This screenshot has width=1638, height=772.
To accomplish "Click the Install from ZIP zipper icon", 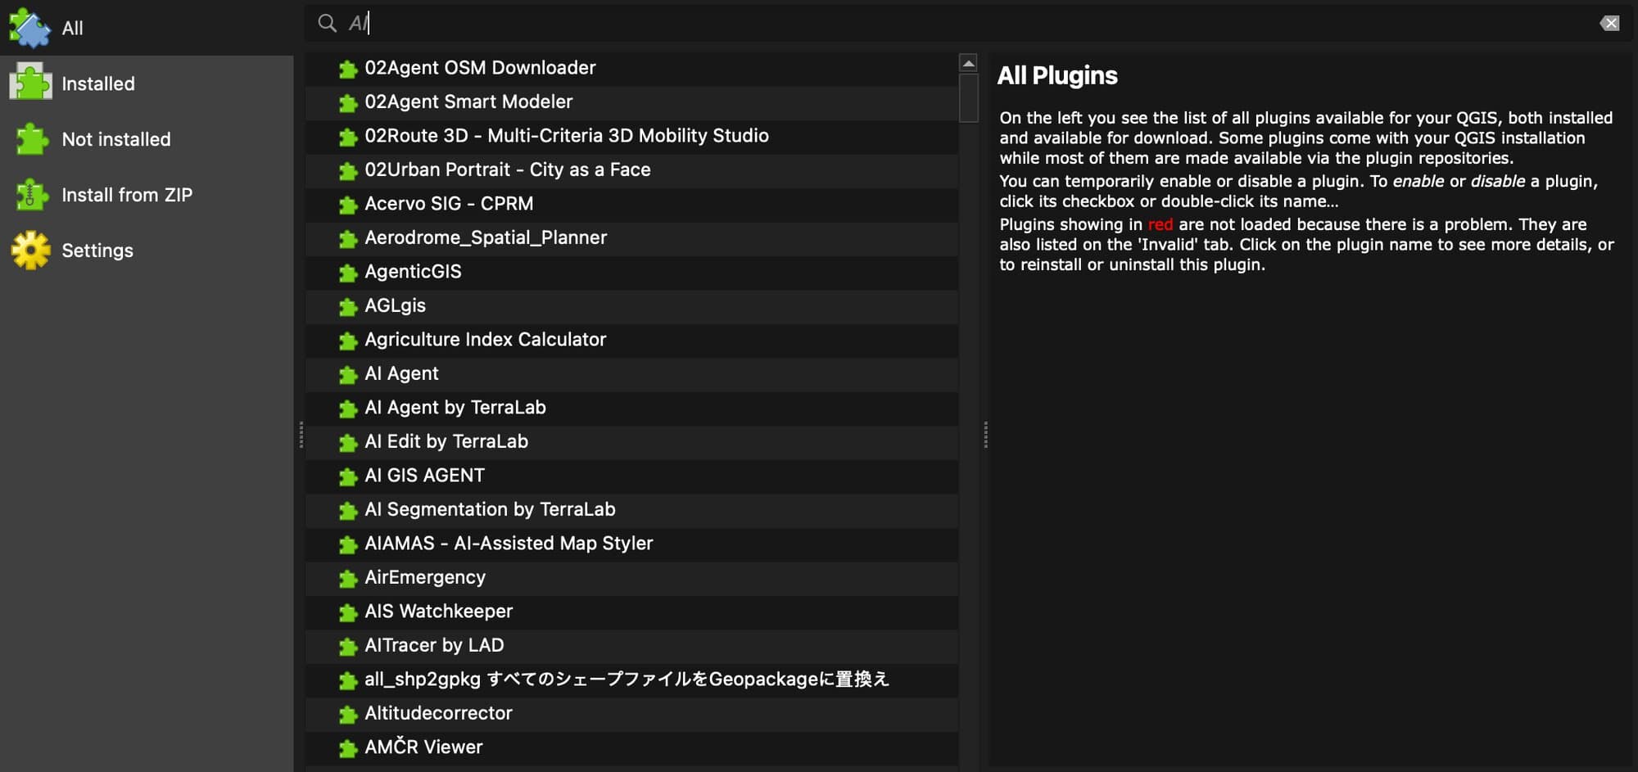I will [x=32, y=195].
